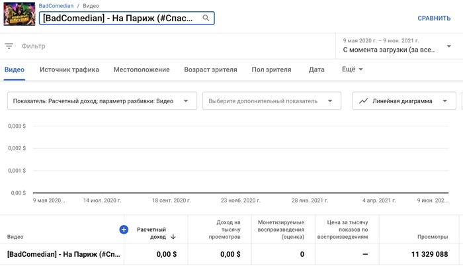Click the search magnifier icon in video field
The height and width of the screenshot is (268, 463).
tap(206, 19)
